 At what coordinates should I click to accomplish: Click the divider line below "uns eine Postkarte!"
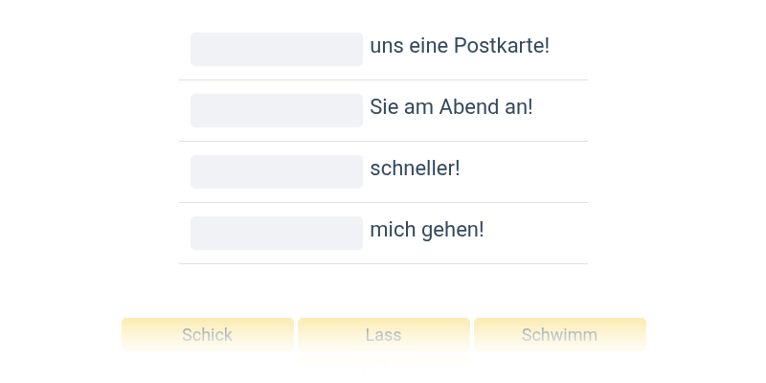click(x=383, y=80)
